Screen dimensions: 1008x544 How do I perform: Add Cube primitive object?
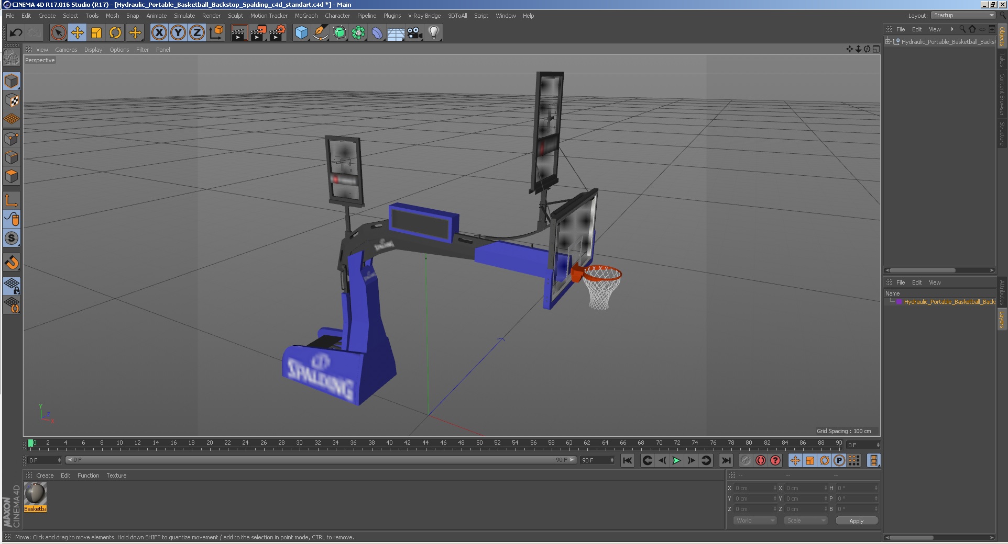pyautogui.click(x=301, y=33)
